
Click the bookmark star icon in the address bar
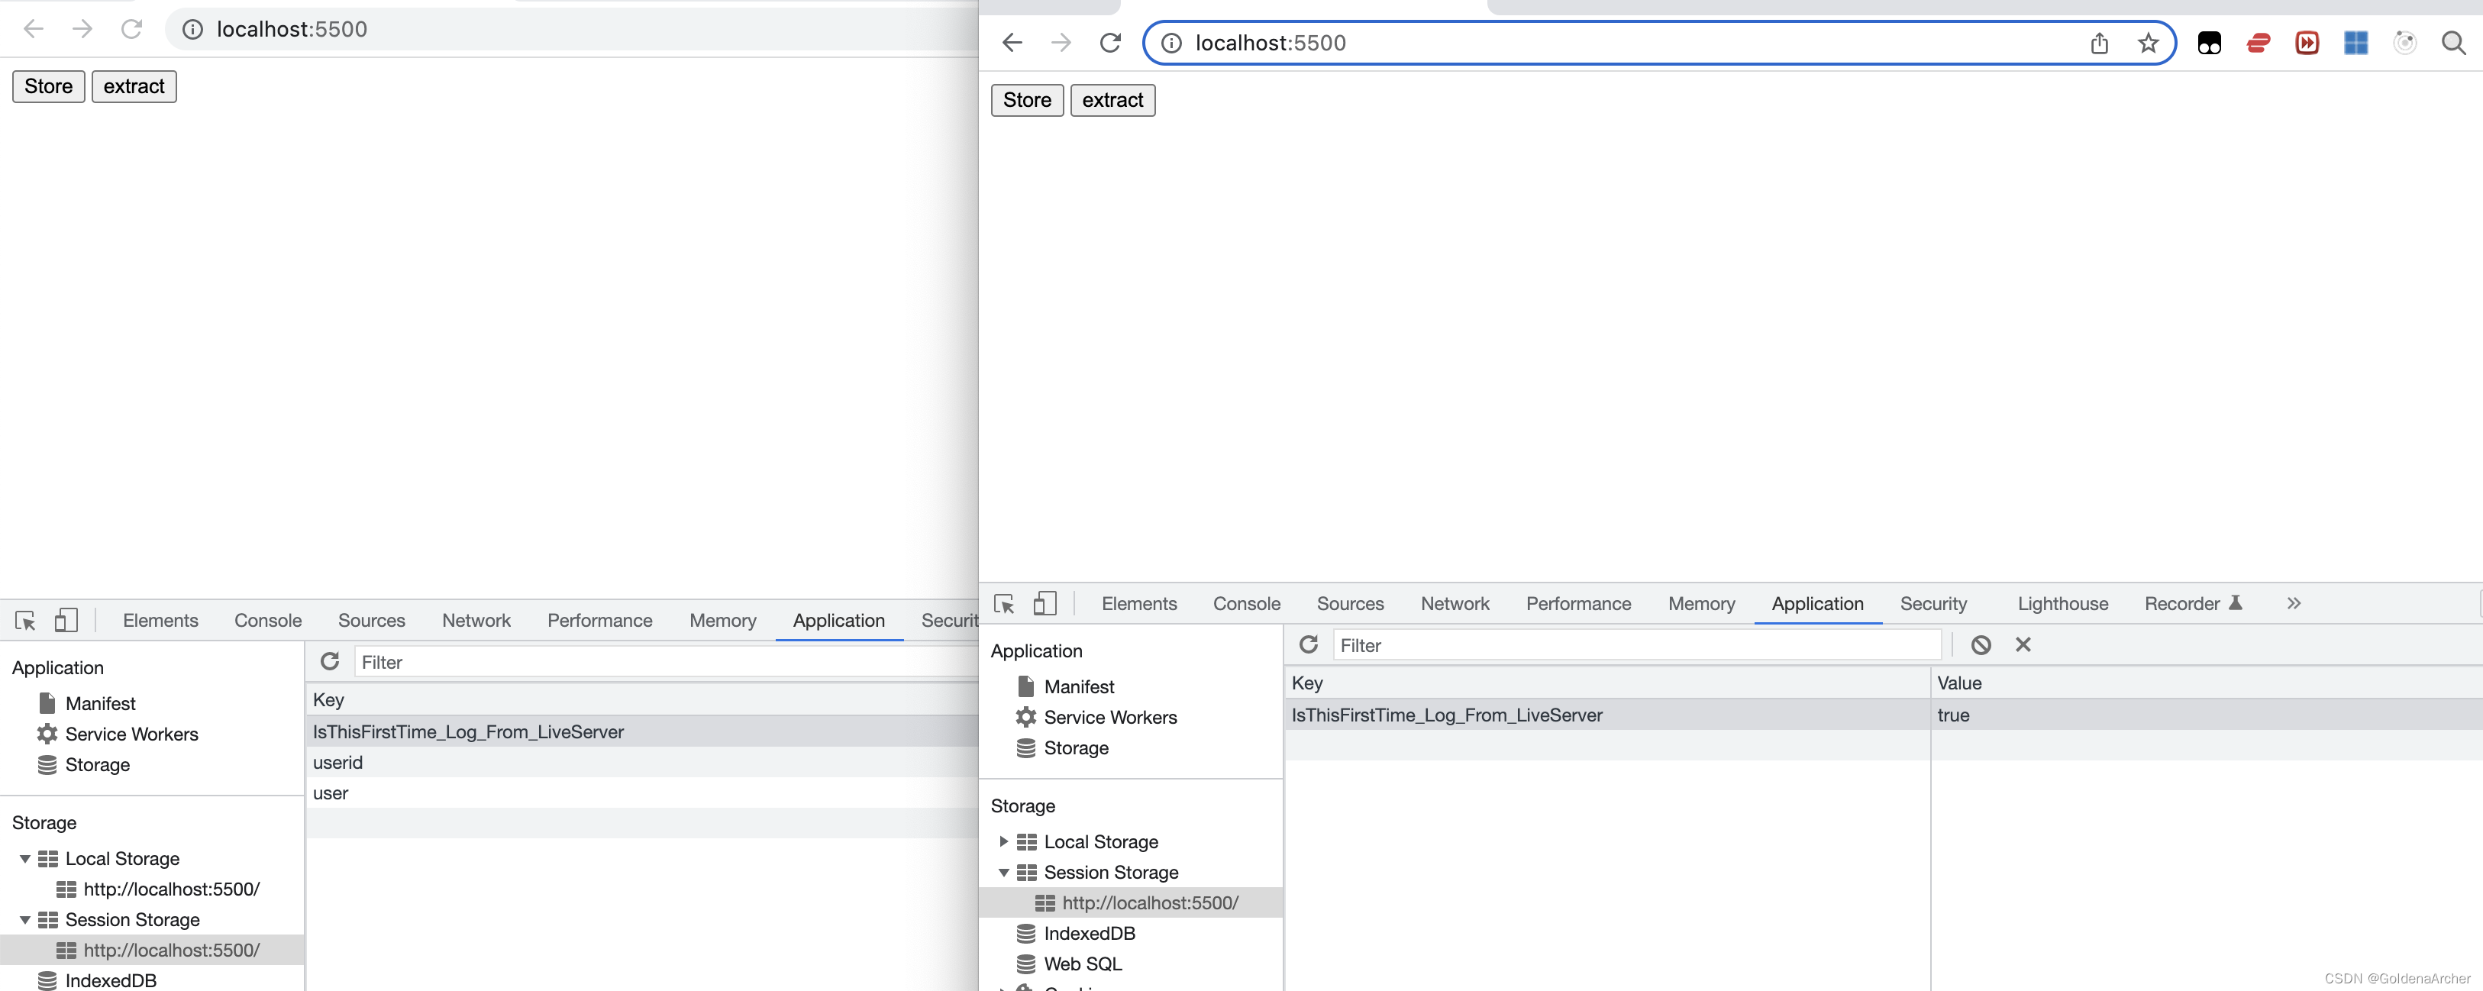click(2148, 44)
